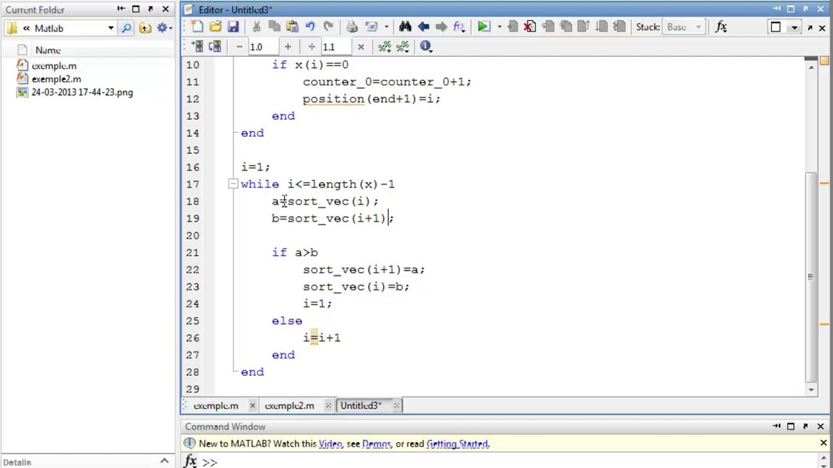Multiply value with times button
The image size is (833, 468).
[361, 47]
